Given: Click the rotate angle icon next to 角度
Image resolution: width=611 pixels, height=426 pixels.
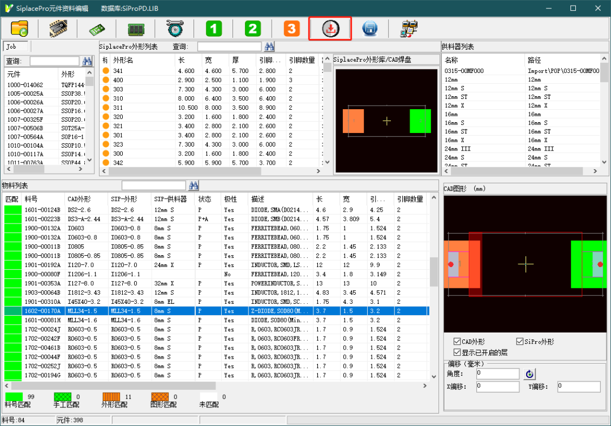Looking at the screenshot, I should [x=530, y=374].
